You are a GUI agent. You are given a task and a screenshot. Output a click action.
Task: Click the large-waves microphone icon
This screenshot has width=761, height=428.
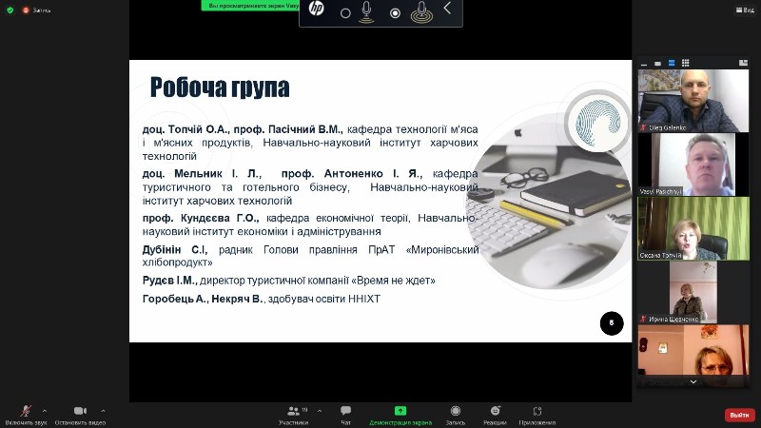pos(421,12)
